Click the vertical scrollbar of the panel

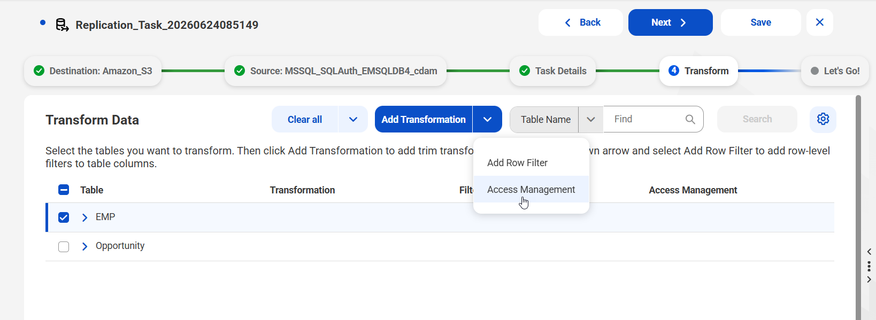point(858,207)
